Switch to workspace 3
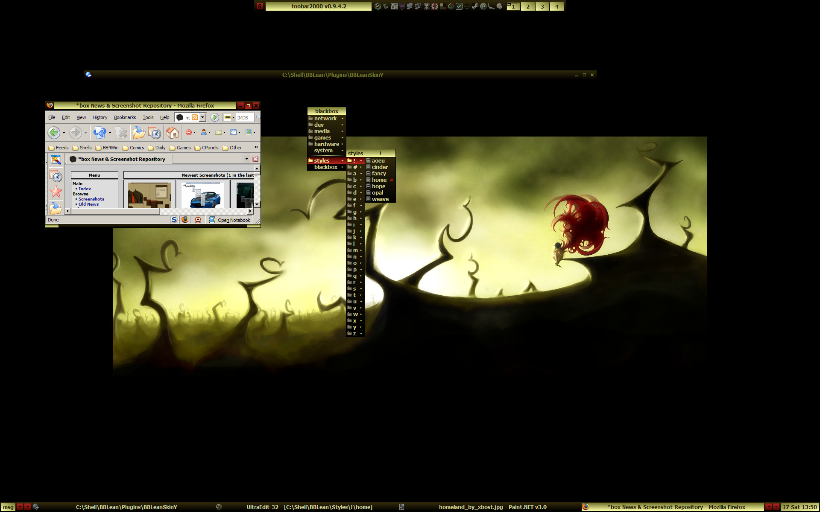This screenshot has height=512, width=820. pos(542,6)
